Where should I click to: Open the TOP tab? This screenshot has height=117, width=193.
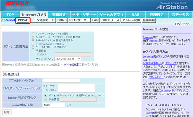coord(10,15)
